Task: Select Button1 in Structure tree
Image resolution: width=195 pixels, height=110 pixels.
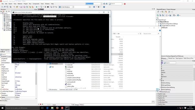Action: pyautogui.click(x=8, y=15)
